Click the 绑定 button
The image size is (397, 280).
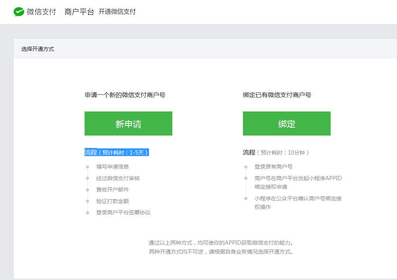click(286, 123)
